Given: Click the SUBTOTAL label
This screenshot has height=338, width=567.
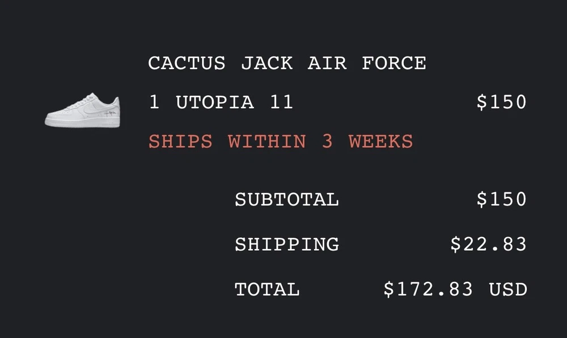Looking at the screenshot, I should point(287,199).
